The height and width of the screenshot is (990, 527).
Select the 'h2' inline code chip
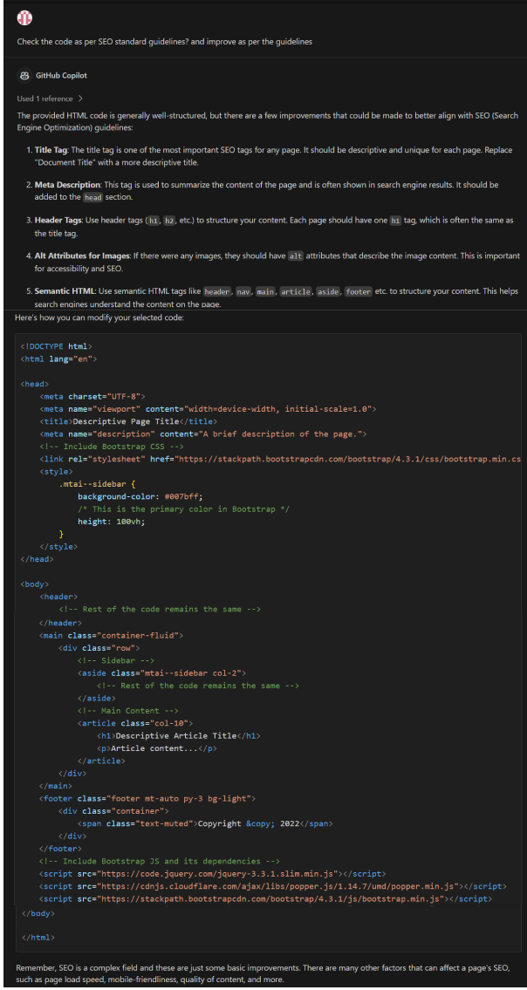[175, 220]
